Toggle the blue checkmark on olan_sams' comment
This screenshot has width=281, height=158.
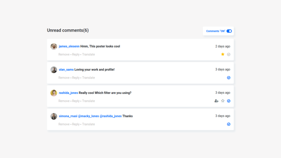click(229, 78)
